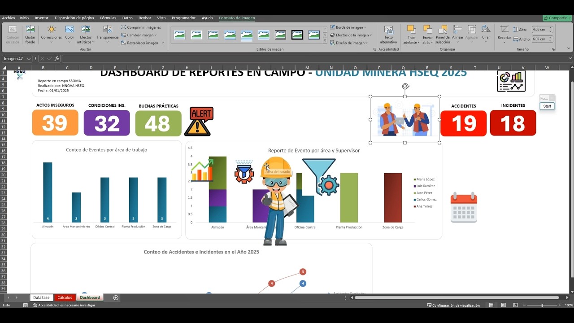
Task: Click Enviar atrás
Action: tap(428, 35)
